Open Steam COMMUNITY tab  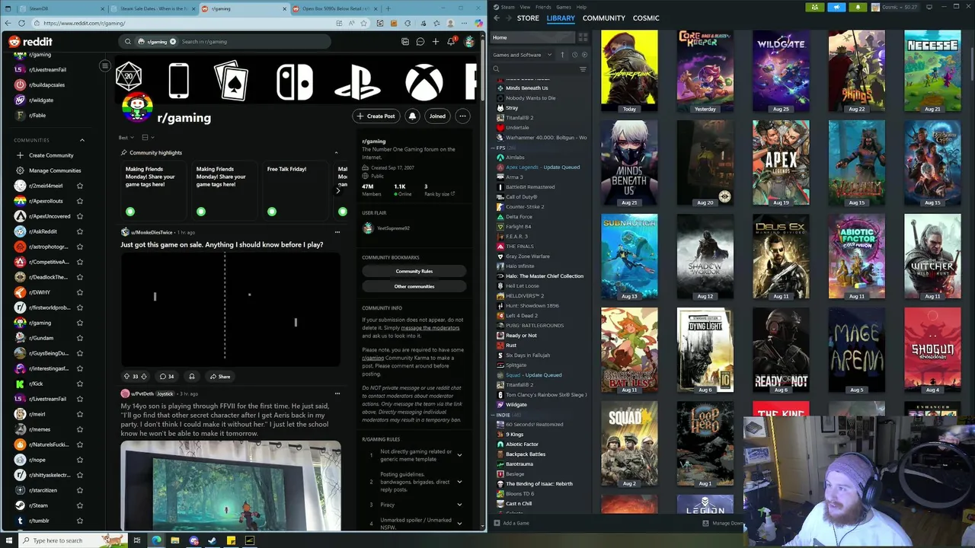[x=603, y=18]
